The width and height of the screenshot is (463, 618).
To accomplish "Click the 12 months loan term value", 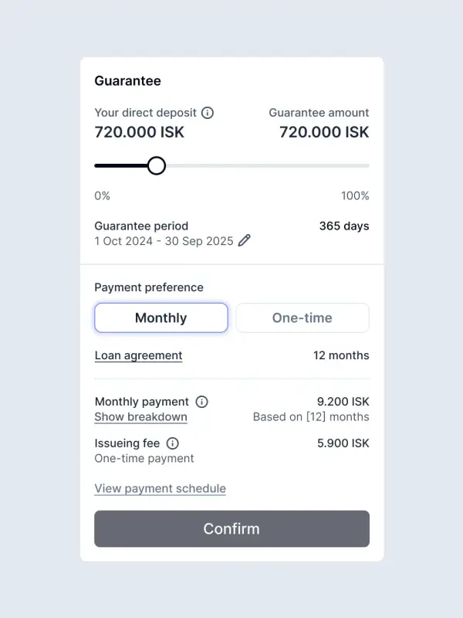I will click(x=341, y=356).
